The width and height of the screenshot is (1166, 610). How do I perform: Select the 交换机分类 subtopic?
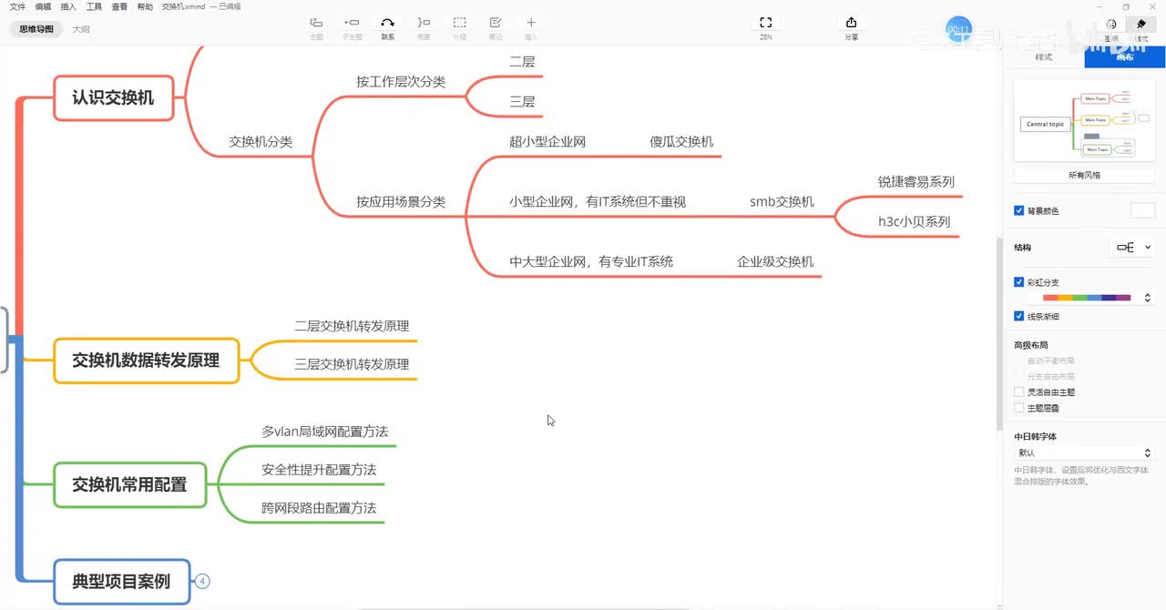[x=261, y=141]
